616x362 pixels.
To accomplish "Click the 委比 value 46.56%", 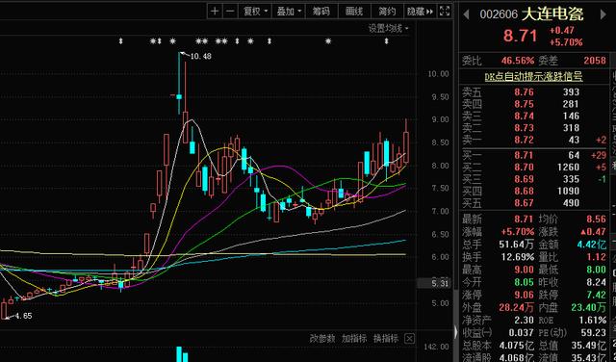I will tap(518, 61).
